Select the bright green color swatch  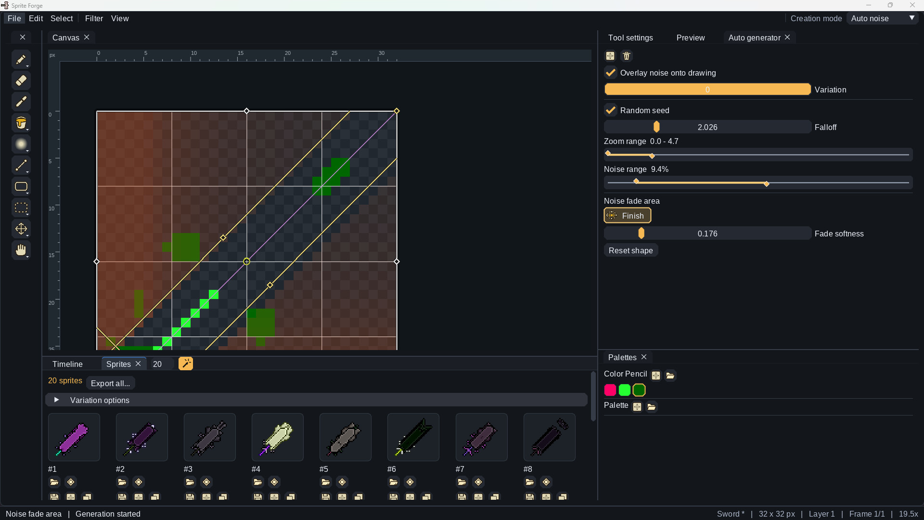[625, 390]
